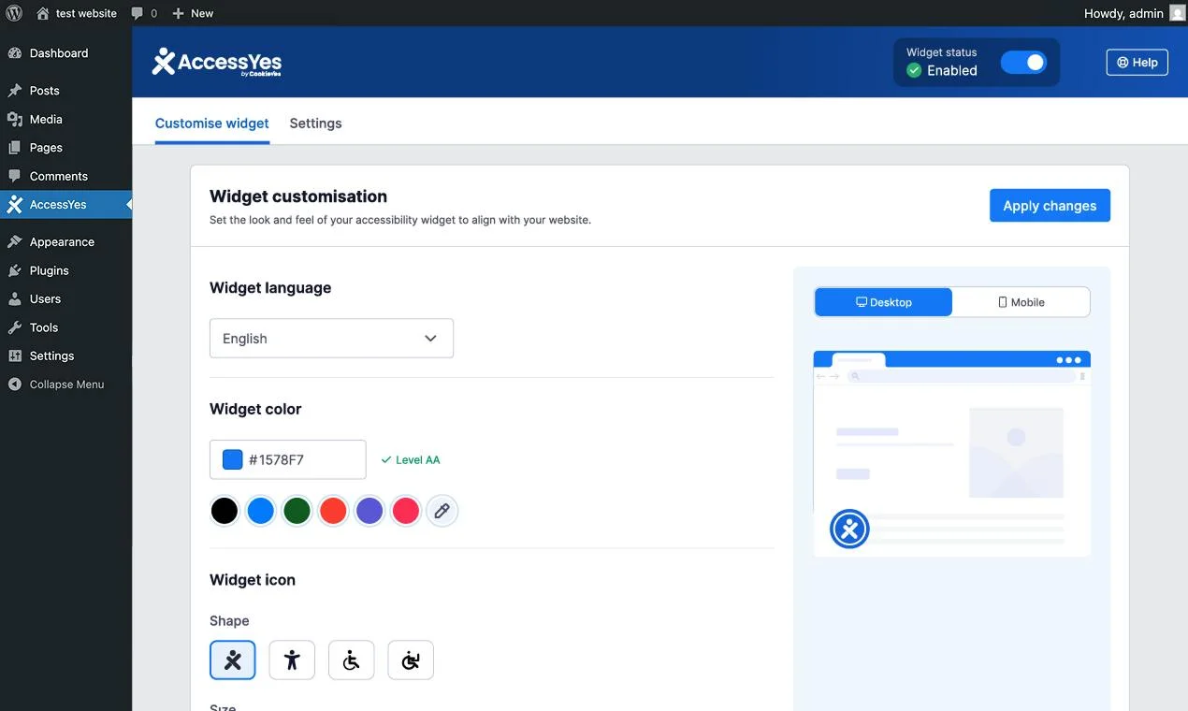Choose the black color swatch
1188x711 pixels.
click(225, 511)
